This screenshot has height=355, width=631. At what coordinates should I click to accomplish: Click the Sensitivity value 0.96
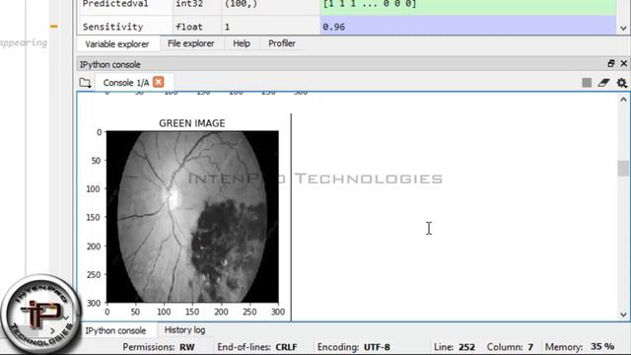(x=468, y=27)
